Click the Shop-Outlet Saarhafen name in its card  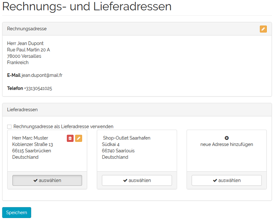pos(126,138)
